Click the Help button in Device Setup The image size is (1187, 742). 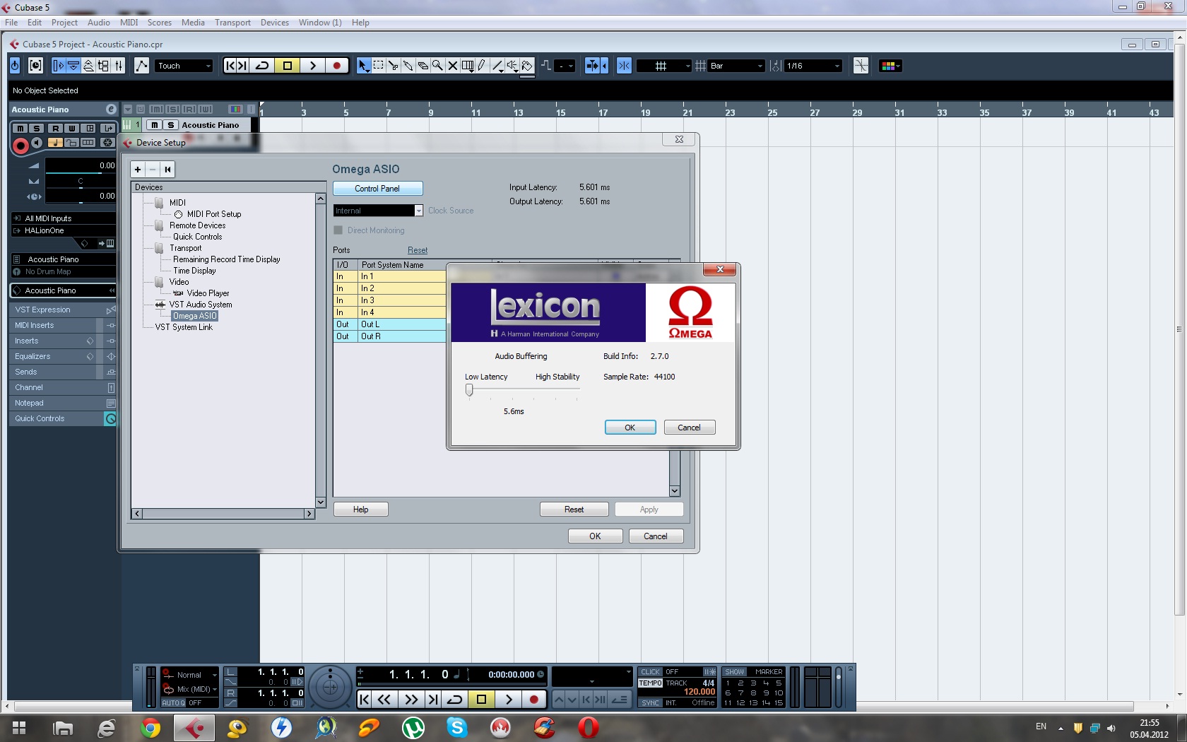(361, 510)
